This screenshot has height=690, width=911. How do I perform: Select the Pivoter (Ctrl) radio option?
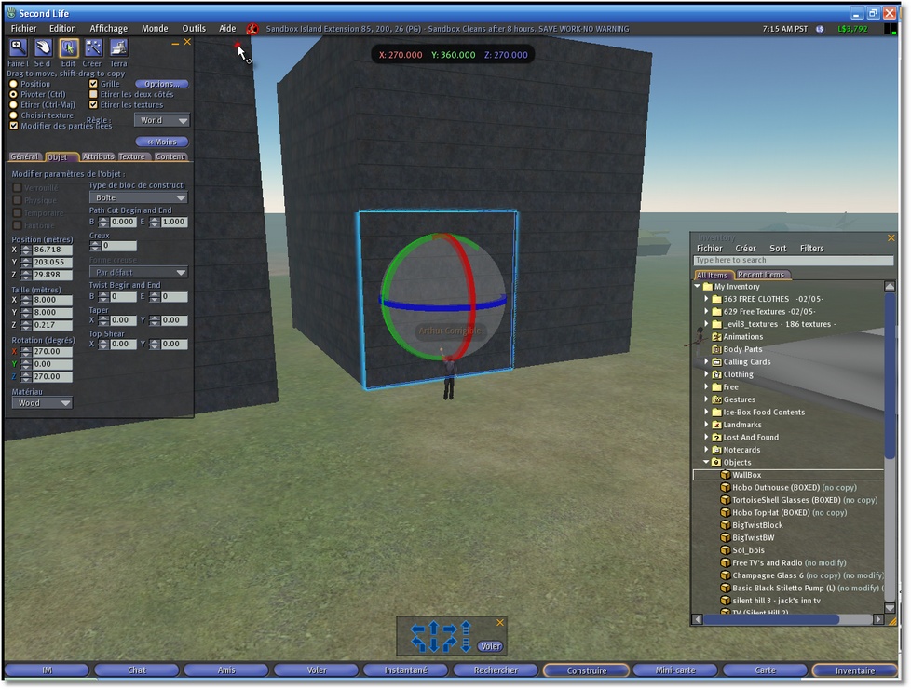click(13, 94)
